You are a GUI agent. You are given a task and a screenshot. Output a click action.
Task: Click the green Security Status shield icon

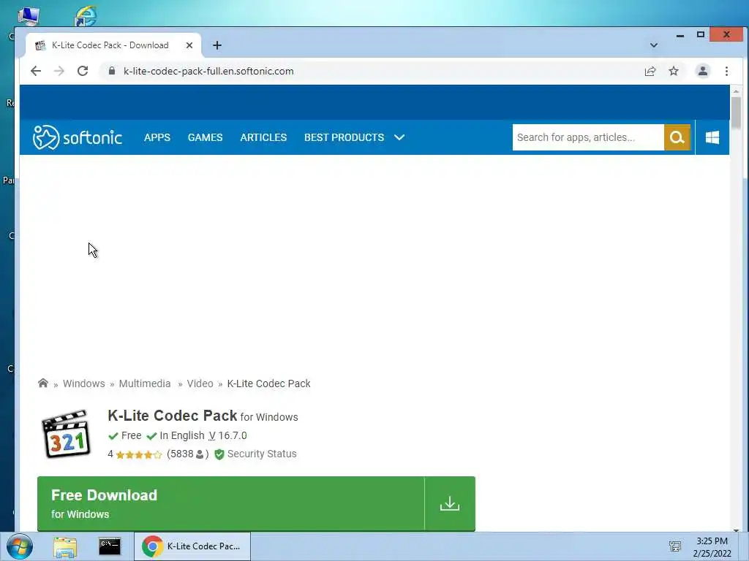(x=219, y=454)
